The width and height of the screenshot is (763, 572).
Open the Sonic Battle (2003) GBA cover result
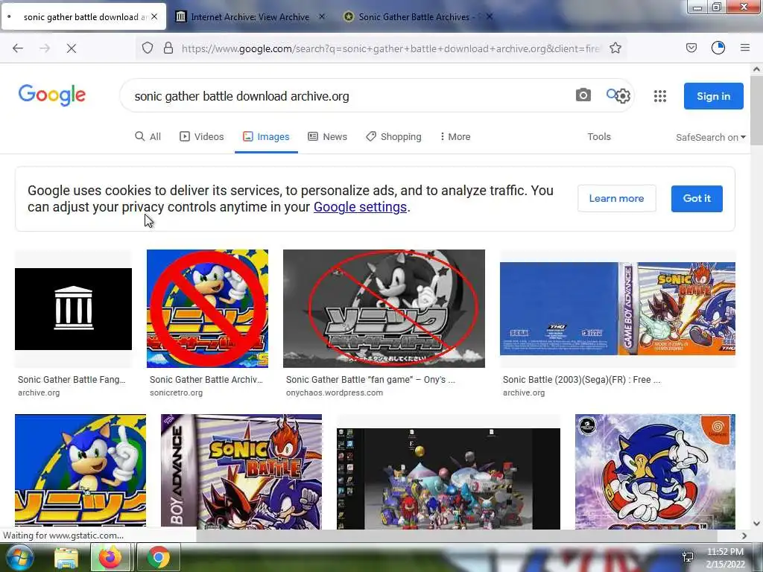618,309
